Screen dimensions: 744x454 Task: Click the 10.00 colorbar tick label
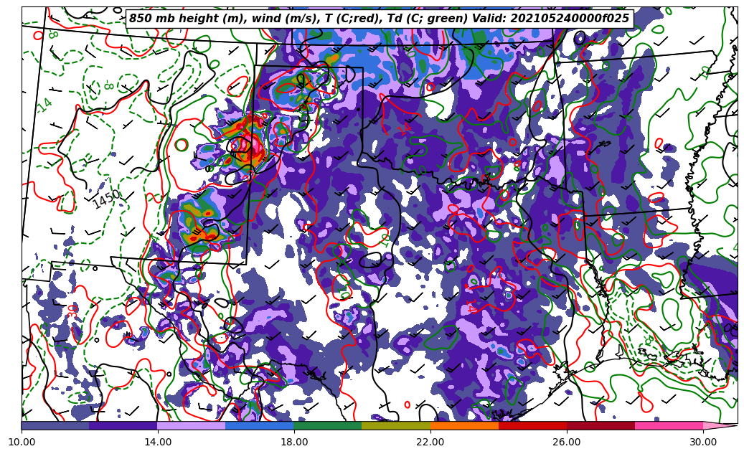[x=22, y=442]
